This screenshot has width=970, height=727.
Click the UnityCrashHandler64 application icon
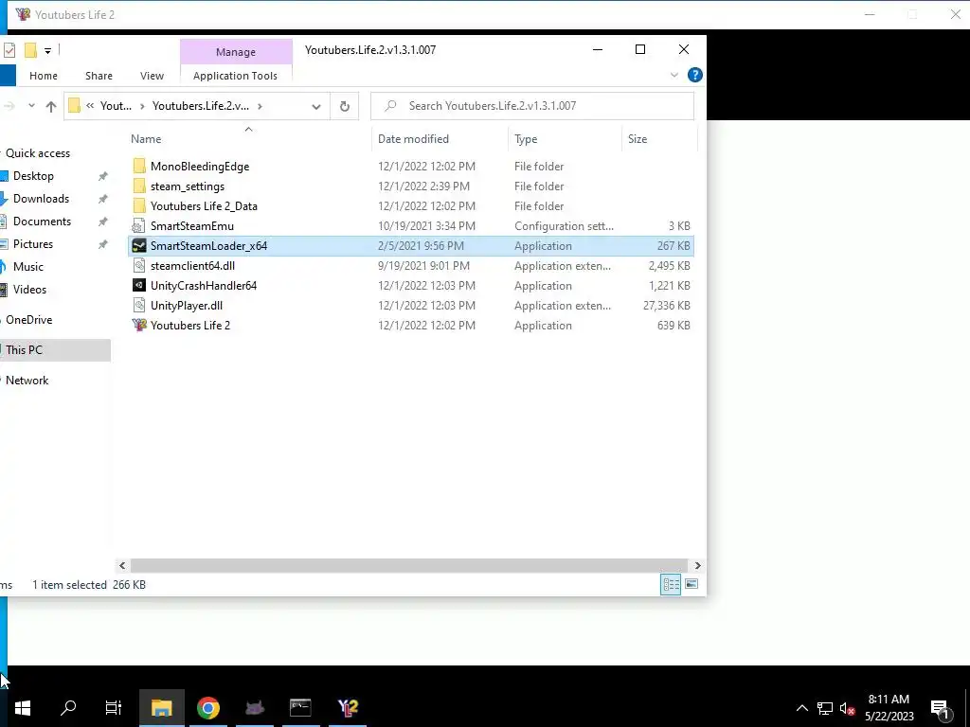pos(139,286)
